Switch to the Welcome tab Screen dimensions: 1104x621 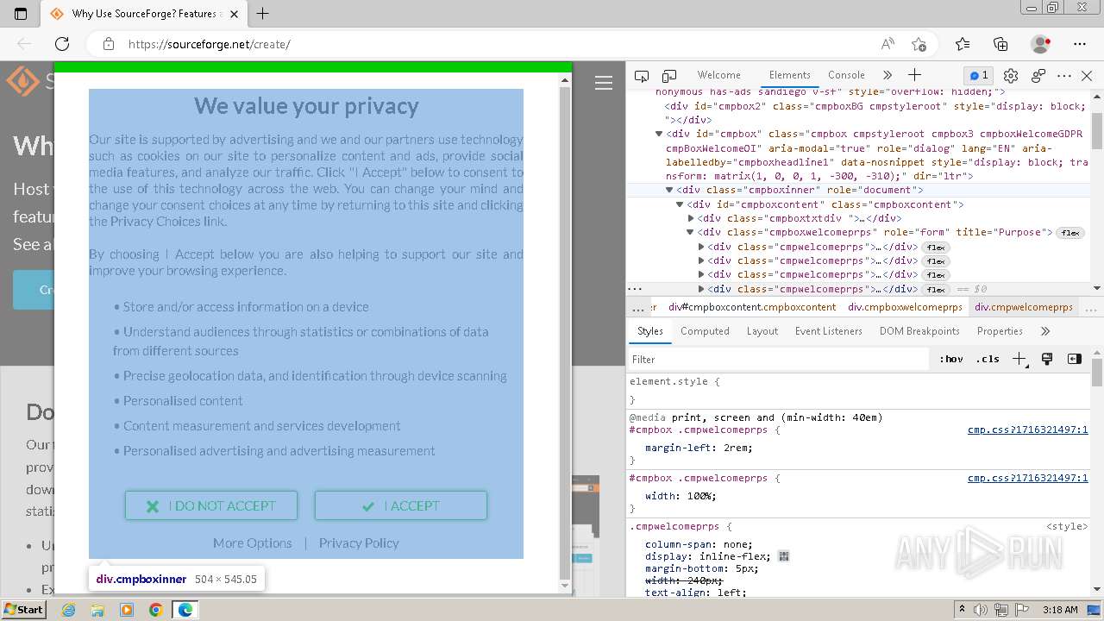[718, 75]
